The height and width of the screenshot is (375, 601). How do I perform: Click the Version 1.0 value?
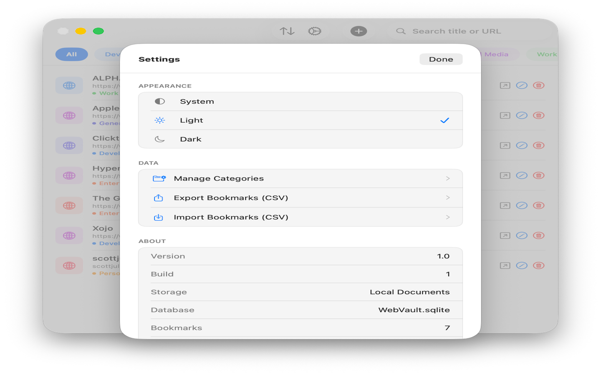[x=443, y=256]
